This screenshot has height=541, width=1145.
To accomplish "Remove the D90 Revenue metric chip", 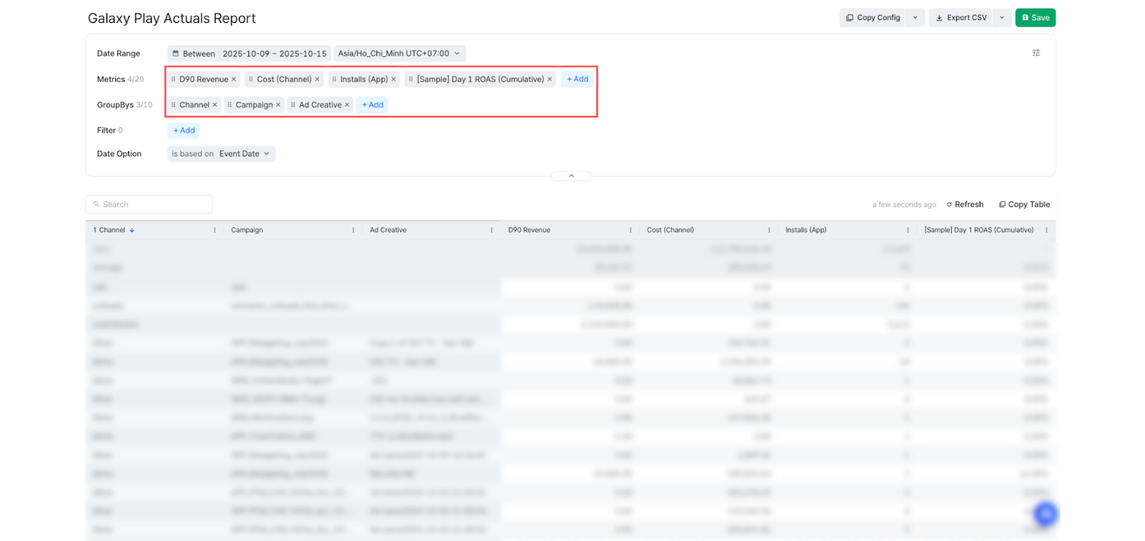I will point(233,79).
